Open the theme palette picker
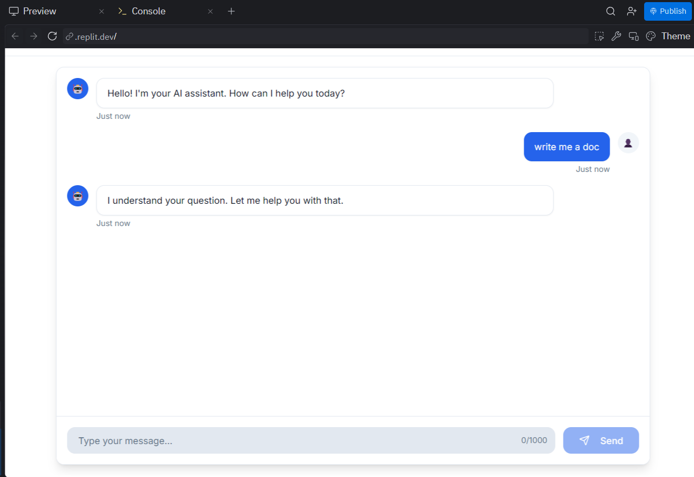The image size is (694, 477). click(x=650, y=36)
